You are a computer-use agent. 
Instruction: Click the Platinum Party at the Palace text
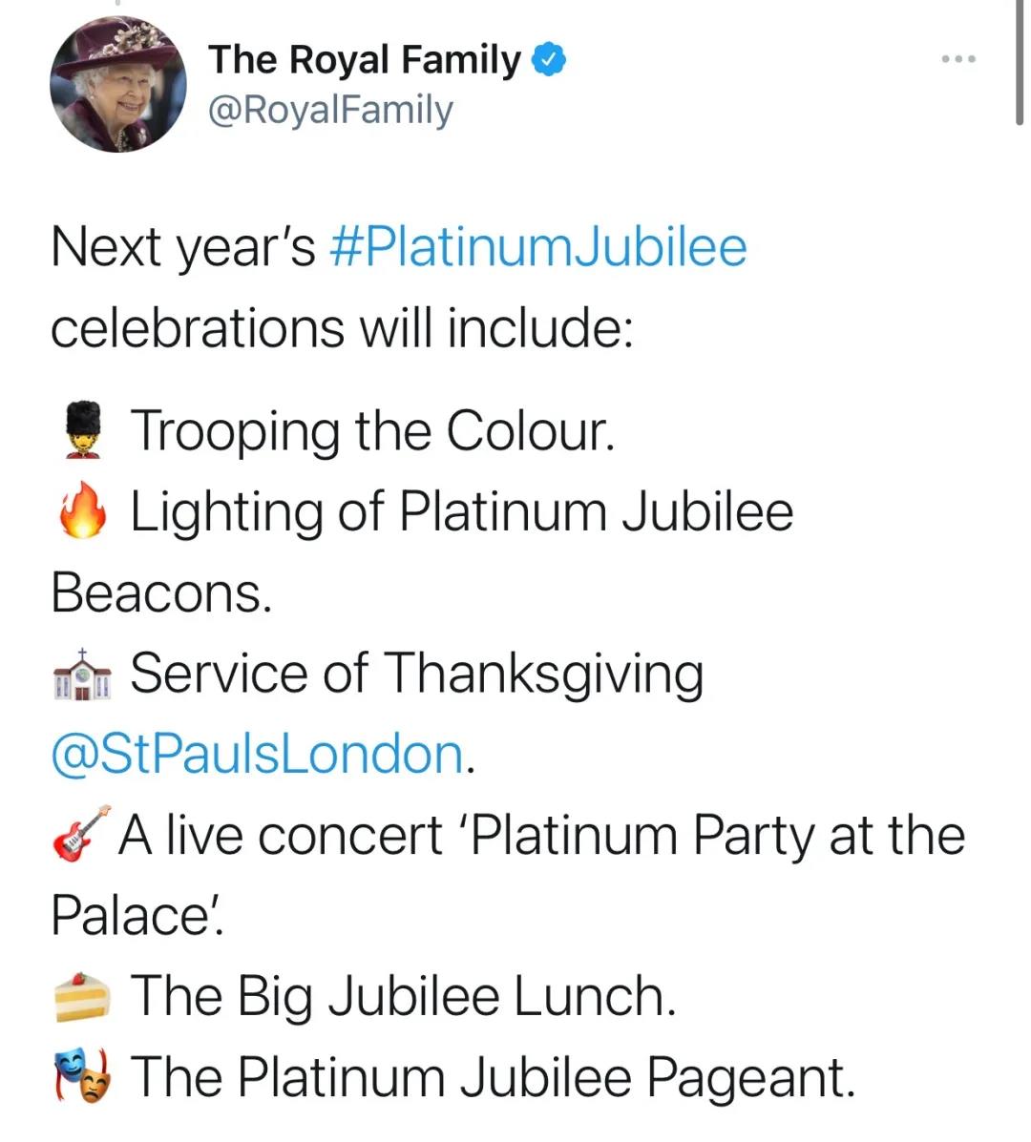pos(719,836)
